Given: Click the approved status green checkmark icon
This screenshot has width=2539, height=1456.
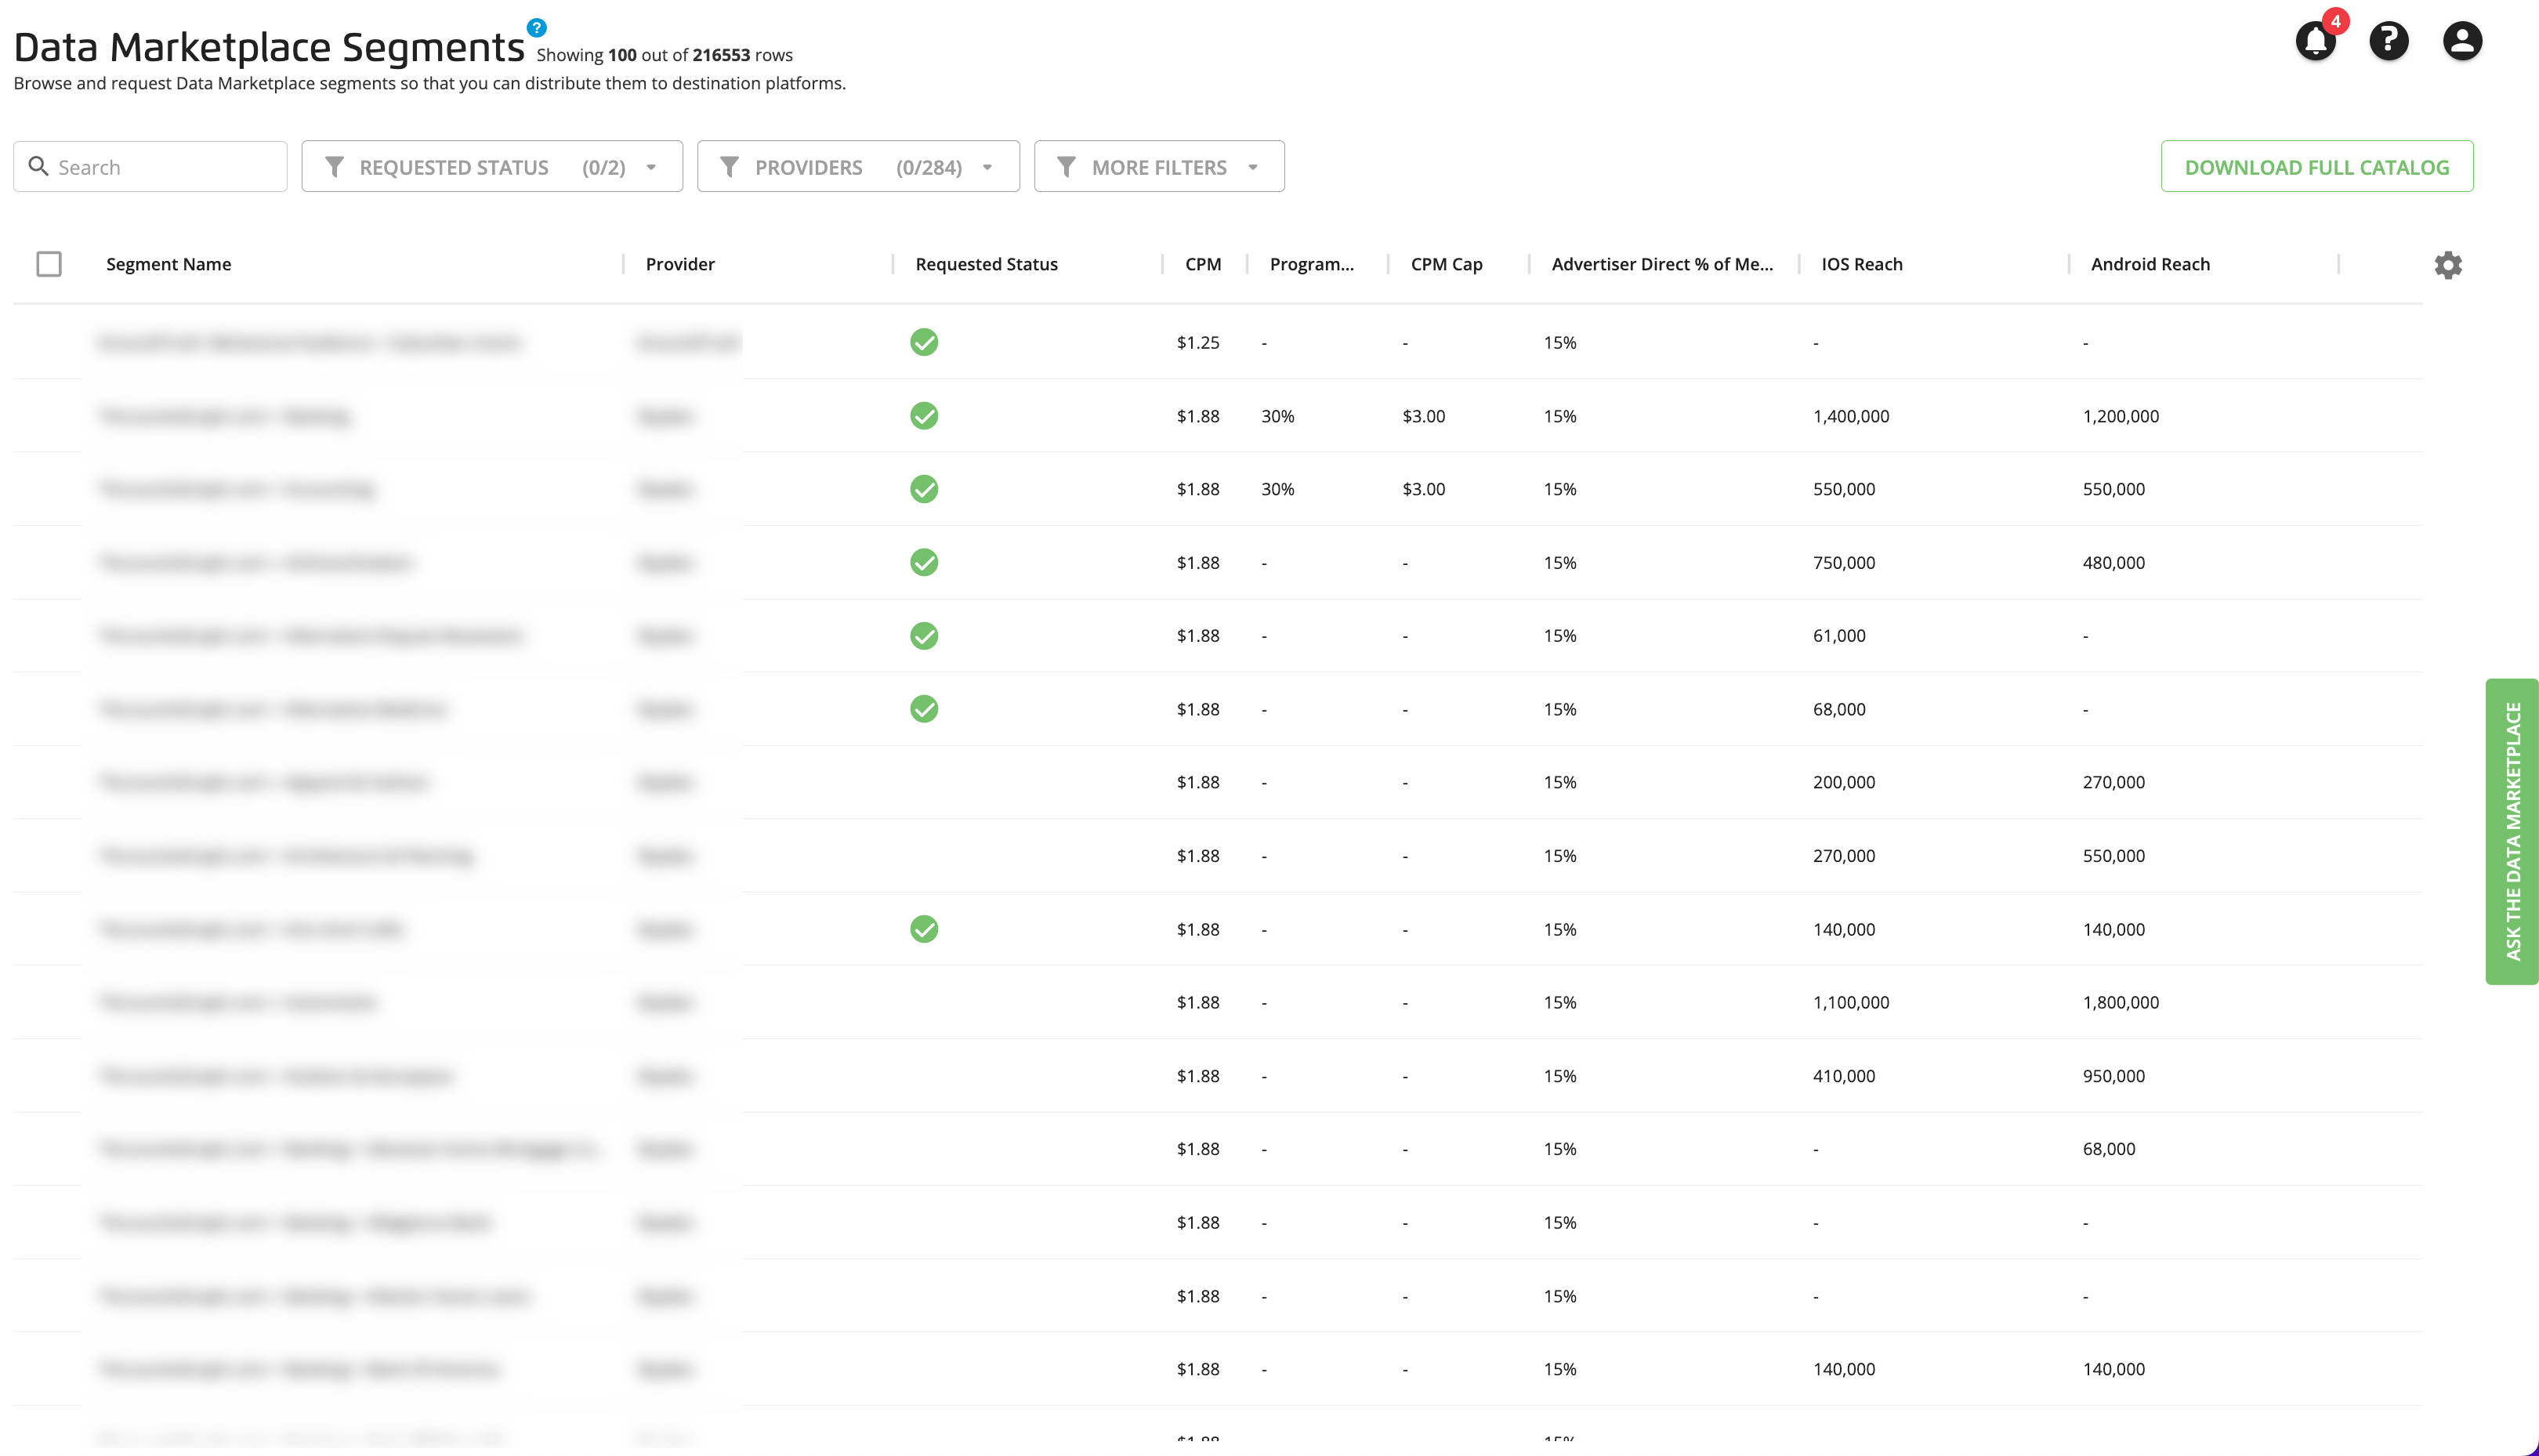Looking at the screenshot, I should (924, 342).
